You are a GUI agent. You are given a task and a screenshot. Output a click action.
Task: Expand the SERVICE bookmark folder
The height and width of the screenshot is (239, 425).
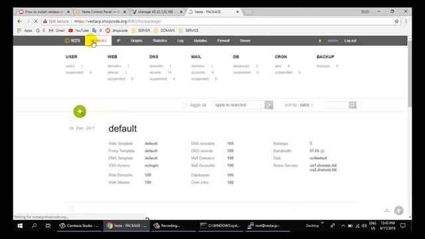point(189,31)
